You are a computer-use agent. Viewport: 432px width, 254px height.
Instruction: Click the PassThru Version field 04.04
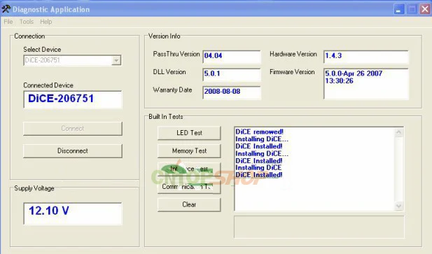[232, 57]
